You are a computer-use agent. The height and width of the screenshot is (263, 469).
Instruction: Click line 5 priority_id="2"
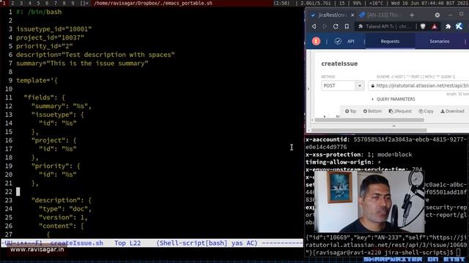(x=44, y=46)
